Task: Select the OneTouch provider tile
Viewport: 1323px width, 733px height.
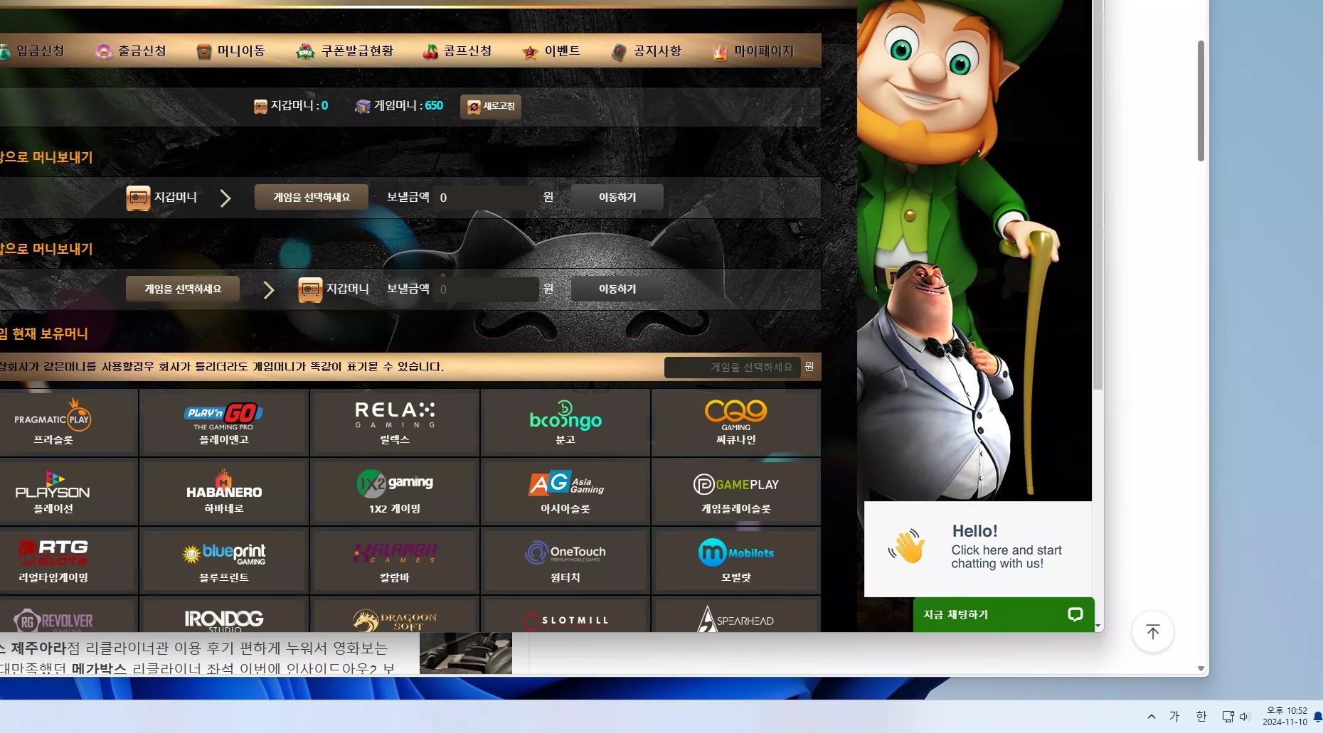Action: tap(565, 560)
